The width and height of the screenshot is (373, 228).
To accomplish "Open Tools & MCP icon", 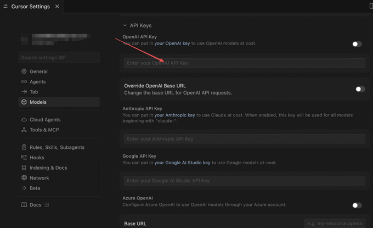I will click(x=24, y=130).
